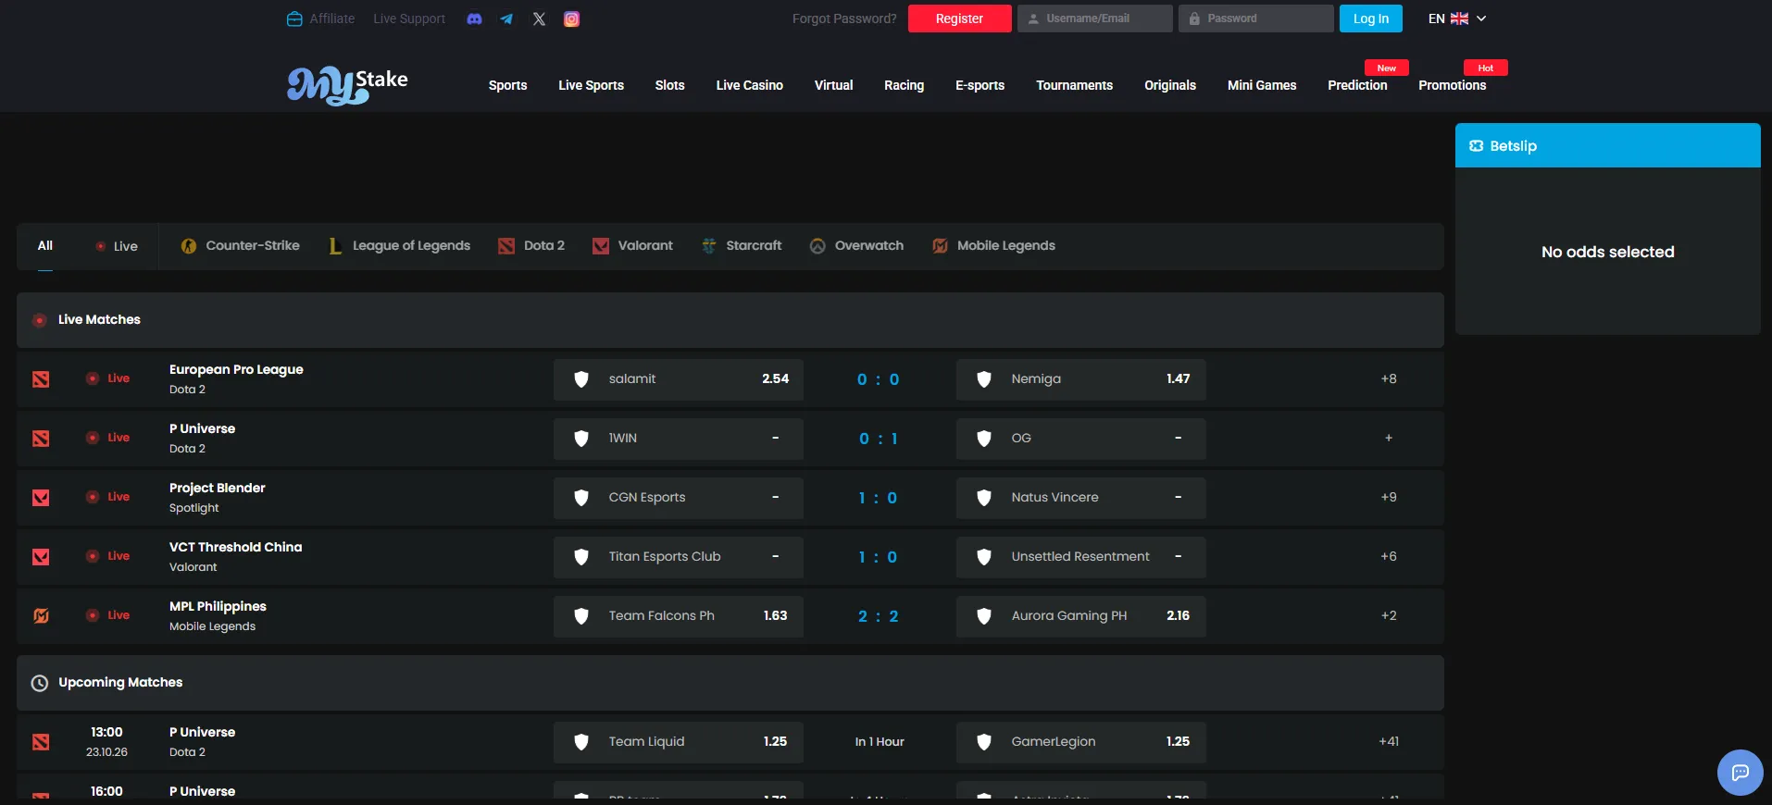Click the MyStake logo
The height and width of the screenshot is (805, 1772).
tap(347, 85)
